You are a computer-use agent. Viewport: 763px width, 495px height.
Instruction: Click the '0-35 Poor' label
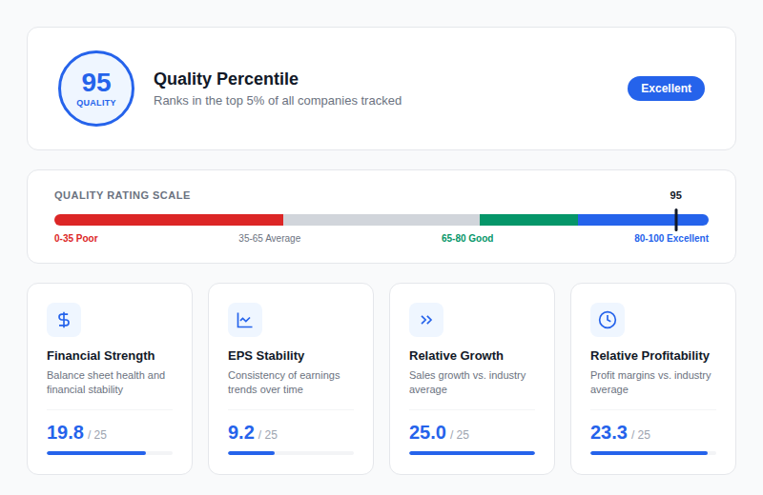(x=76, y=239)
